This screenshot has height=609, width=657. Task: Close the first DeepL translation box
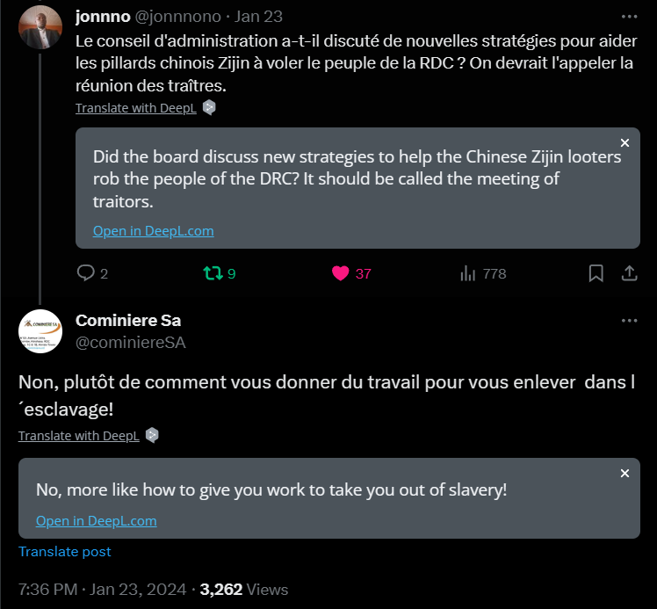tap(625, 142)
